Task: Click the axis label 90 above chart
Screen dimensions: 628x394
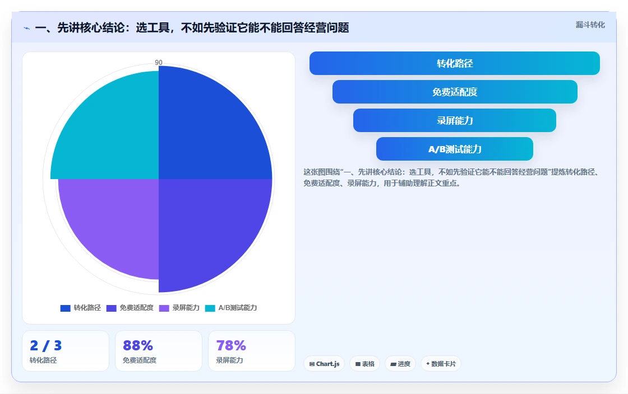Action: (159, 62)
